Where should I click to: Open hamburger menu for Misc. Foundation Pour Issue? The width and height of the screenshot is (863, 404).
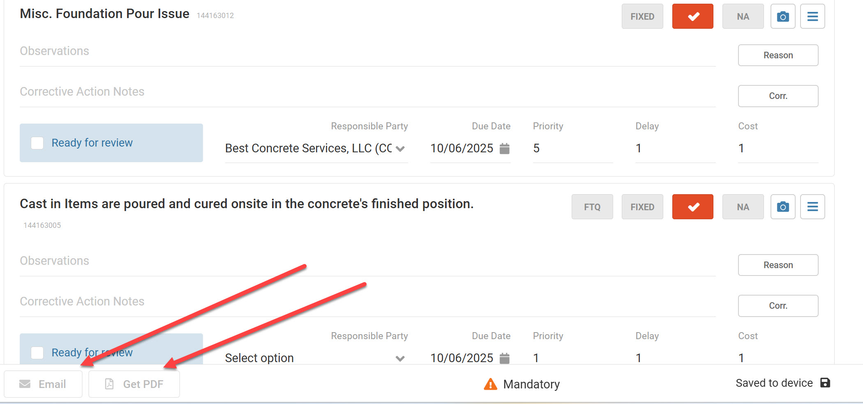point(812,16)
